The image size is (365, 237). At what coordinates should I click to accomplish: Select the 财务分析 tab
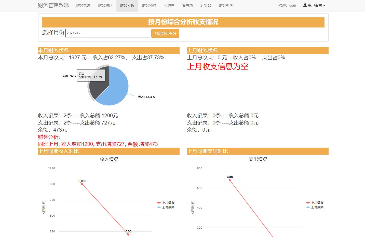click(x=127, y=5)
